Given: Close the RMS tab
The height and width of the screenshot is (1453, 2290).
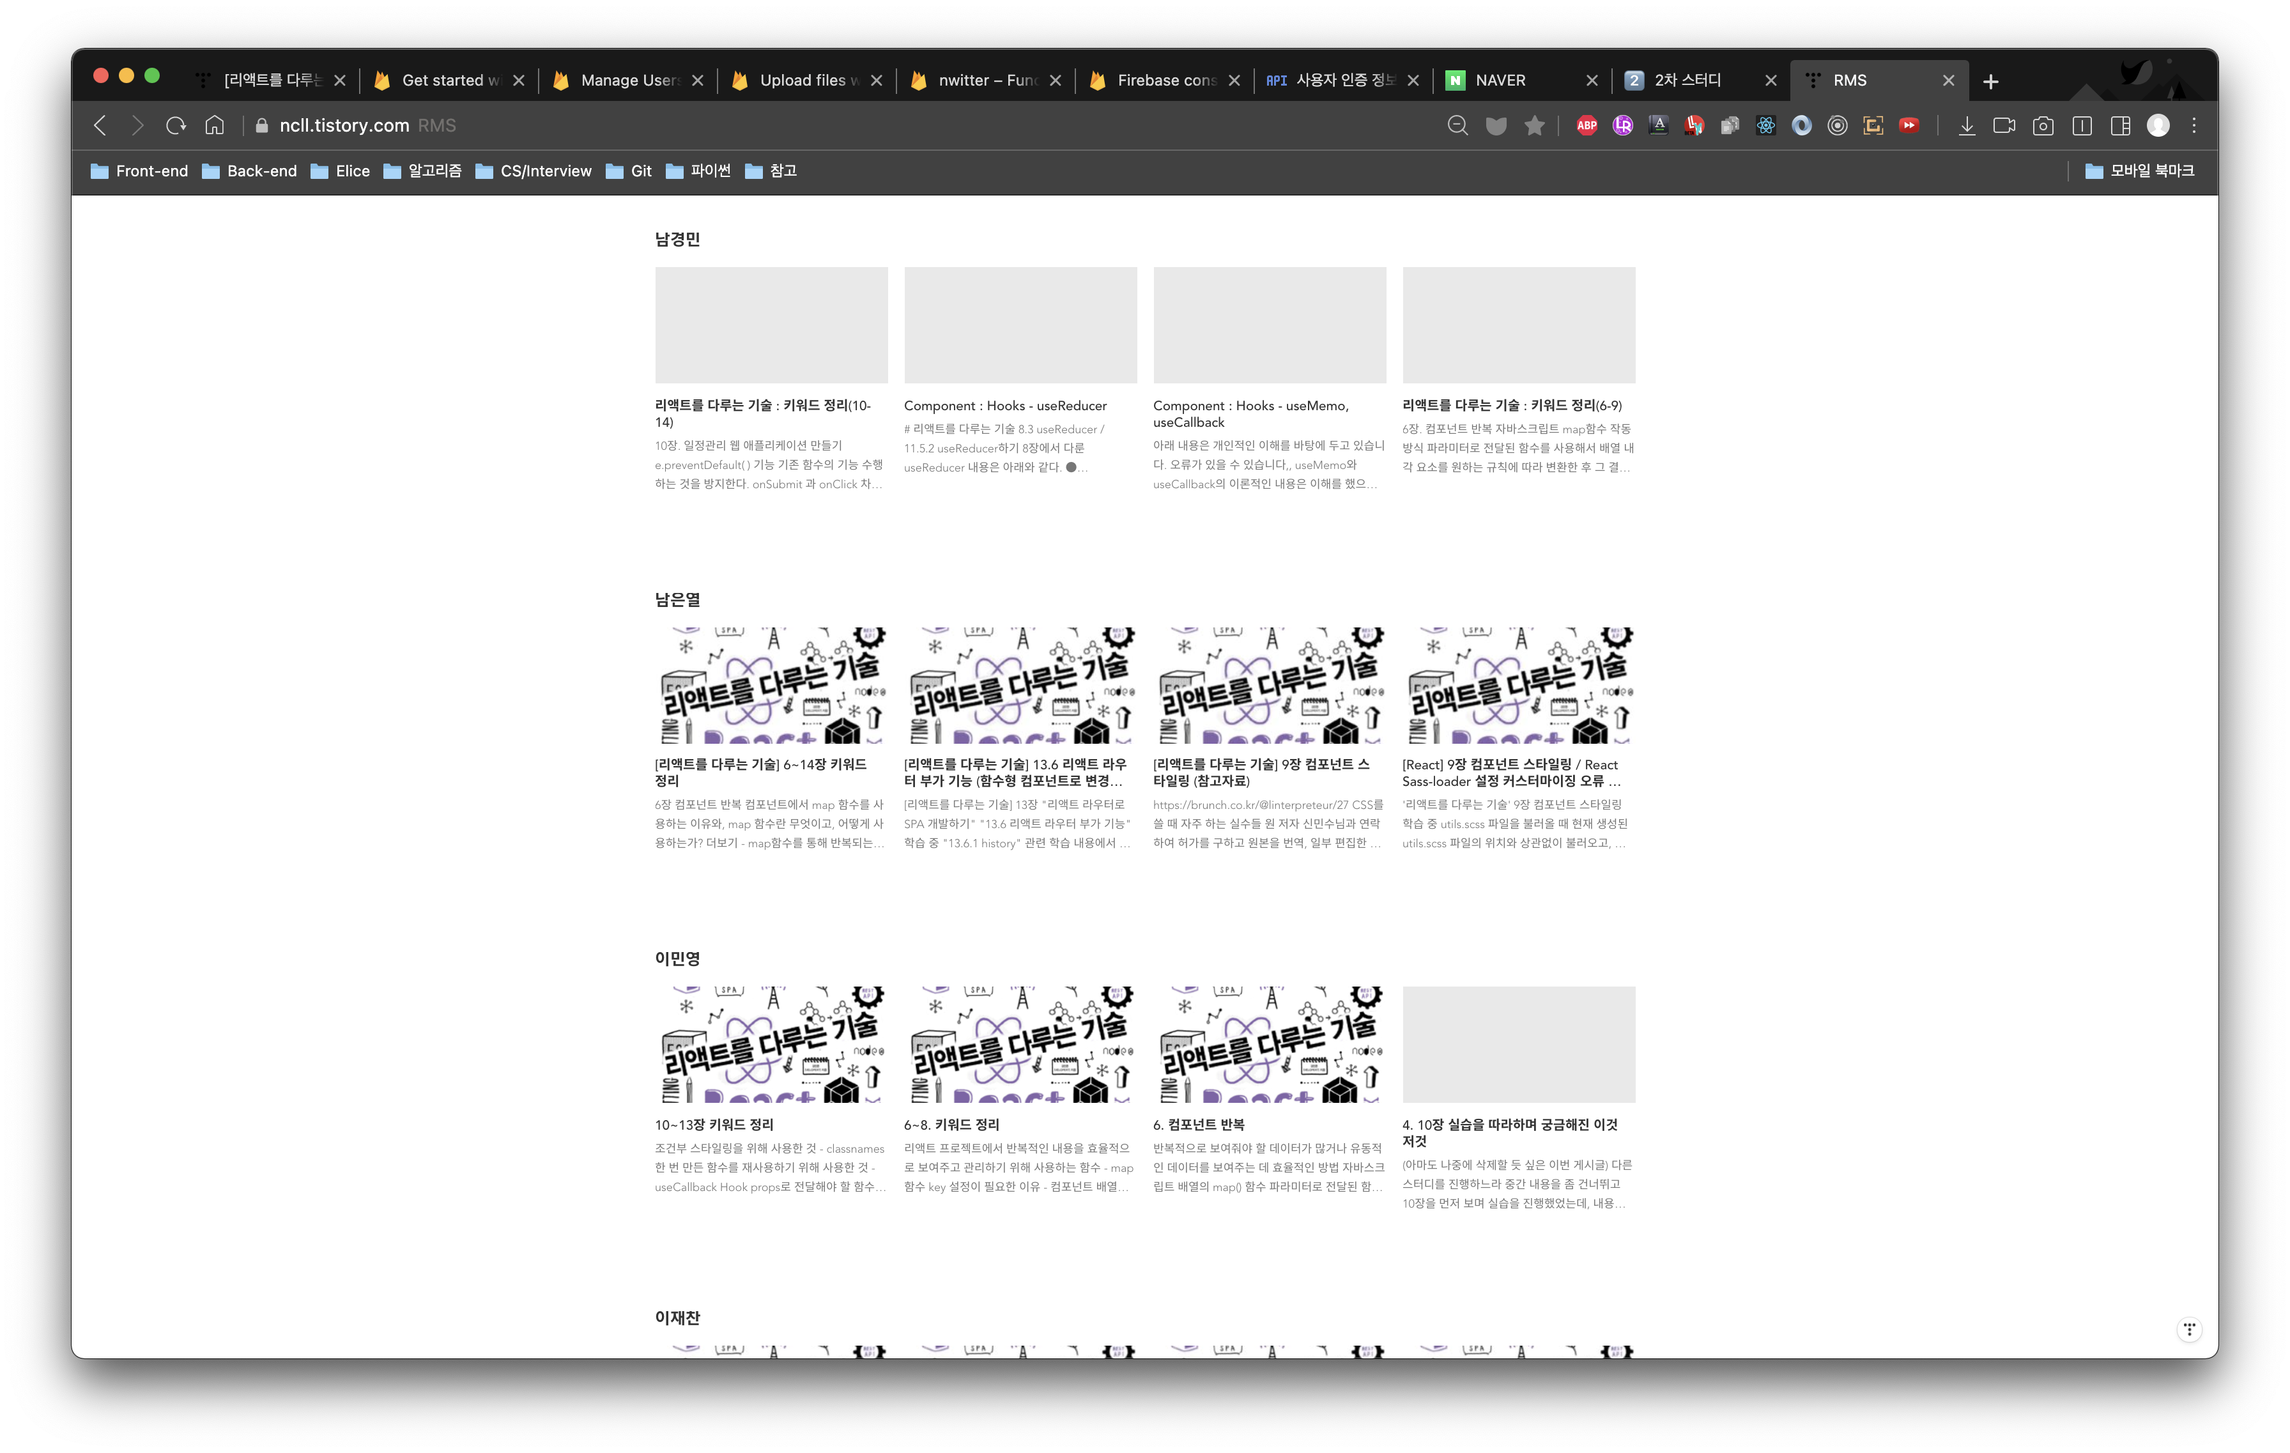Looking at the screenshot, I should click(1949, 81).
